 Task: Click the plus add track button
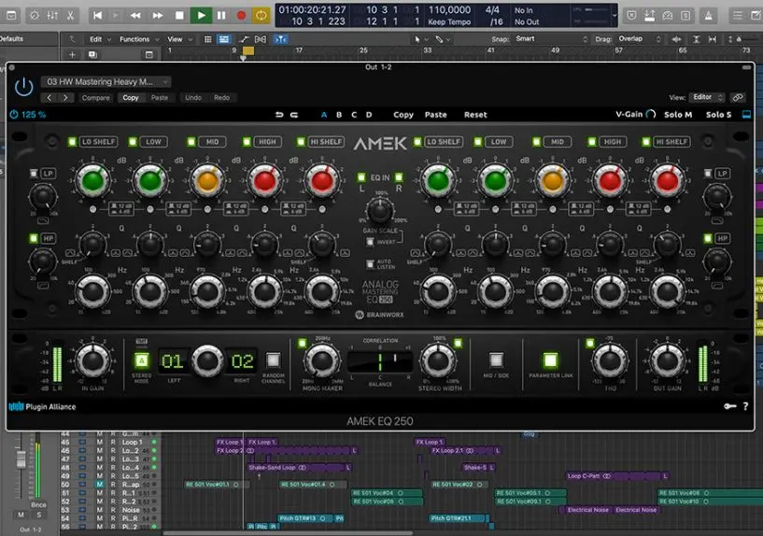(x=72, y=55)
